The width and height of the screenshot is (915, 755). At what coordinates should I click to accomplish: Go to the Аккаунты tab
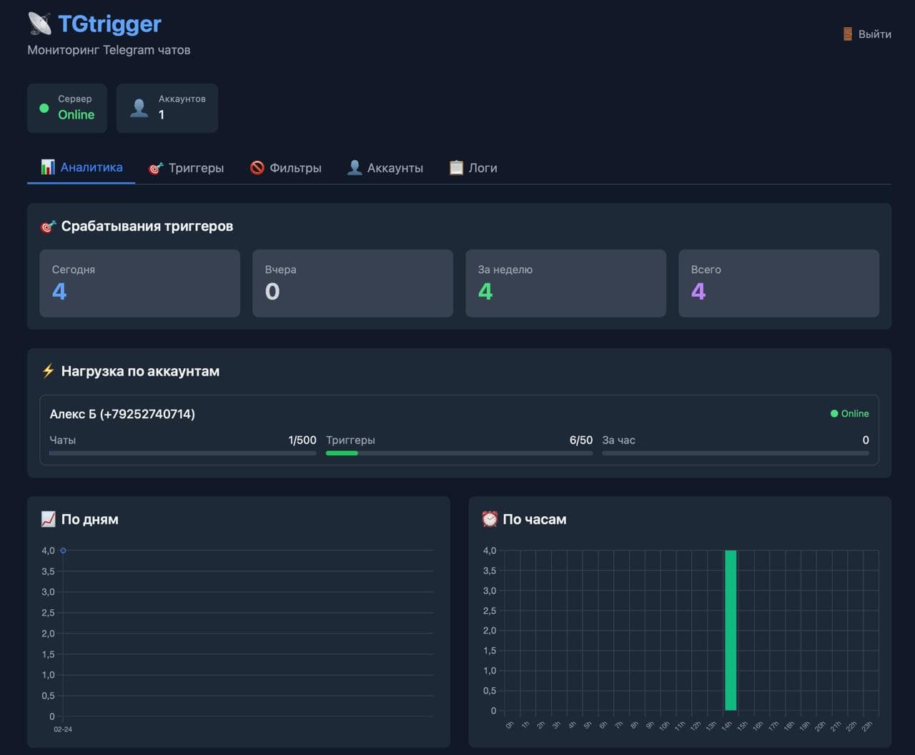(385, 168)
